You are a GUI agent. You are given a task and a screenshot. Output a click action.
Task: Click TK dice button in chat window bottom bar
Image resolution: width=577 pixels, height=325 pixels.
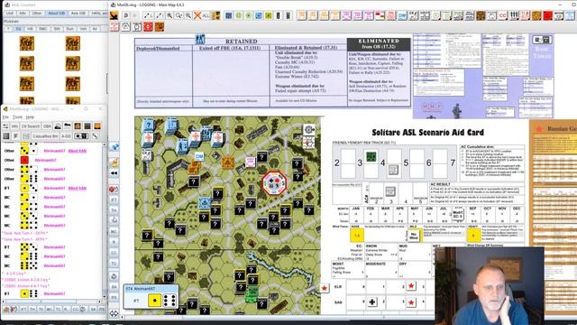click(x=41, y=309)
